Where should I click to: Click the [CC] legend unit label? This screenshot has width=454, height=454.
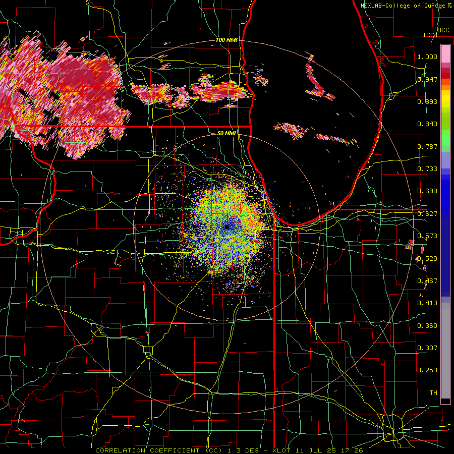pos(431,35)
